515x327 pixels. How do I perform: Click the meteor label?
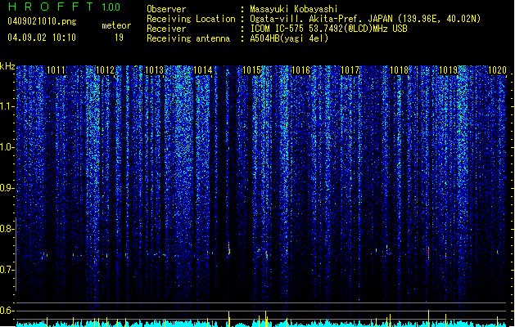tap(116, 25)
